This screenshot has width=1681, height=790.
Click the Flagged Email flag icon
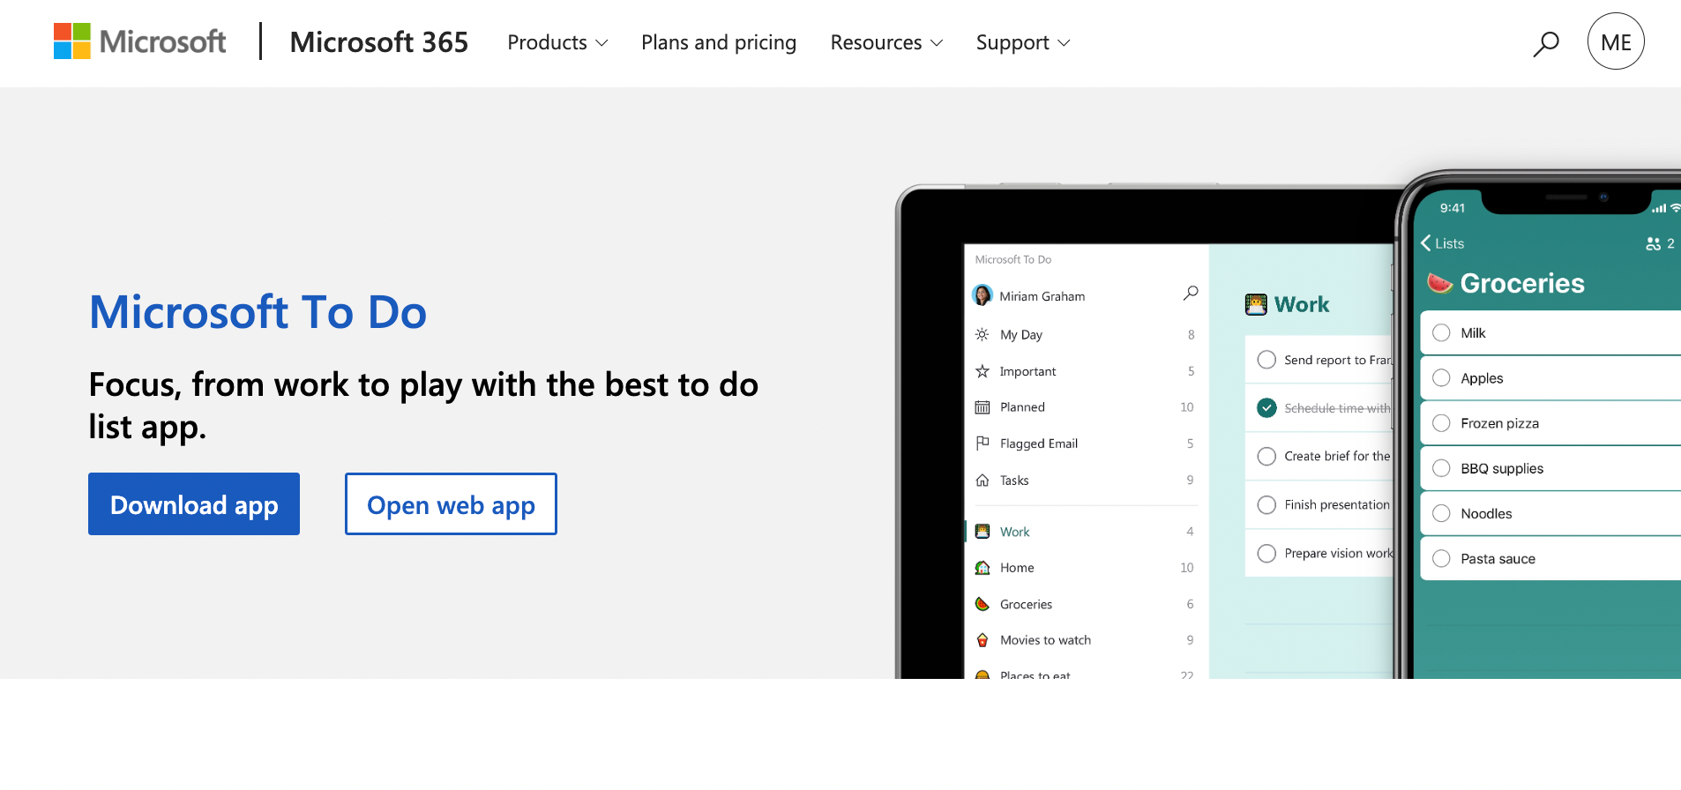[982, 443]
